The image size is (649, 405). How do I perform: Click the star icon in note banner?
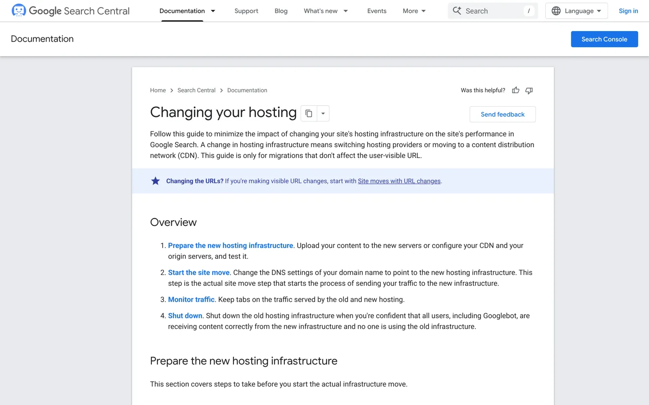(155, 181)
